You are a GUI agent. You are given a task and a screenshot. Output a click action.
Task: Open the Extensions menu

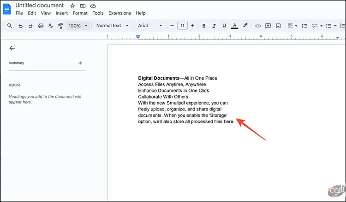[119, 13]
